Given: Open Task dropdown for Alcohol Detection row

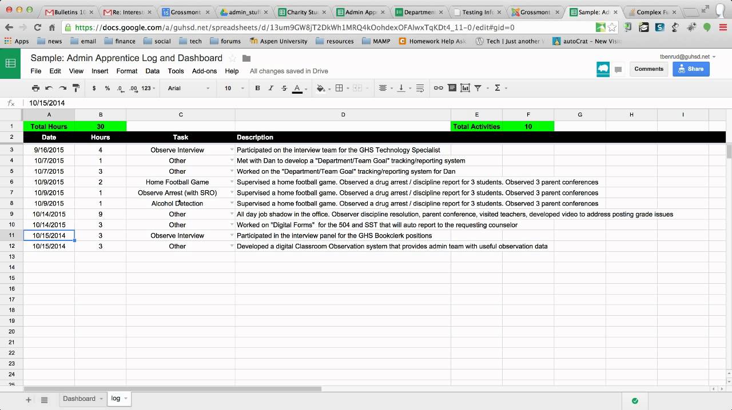Looking at the screenshot, I should tap(232, 203).
